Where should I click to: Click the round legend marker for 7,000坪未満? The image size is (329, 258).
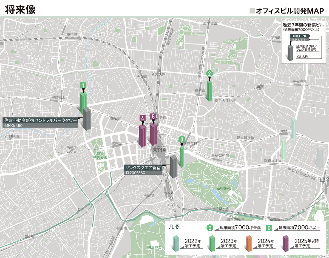coord(210,228)
